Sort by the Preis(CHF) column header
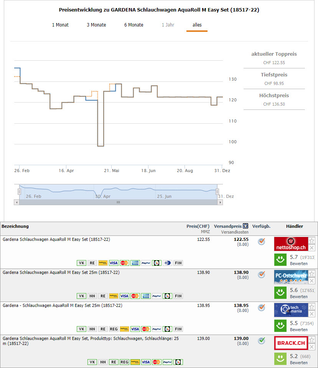This screenshot has width=318, height=368. point(198,226)
